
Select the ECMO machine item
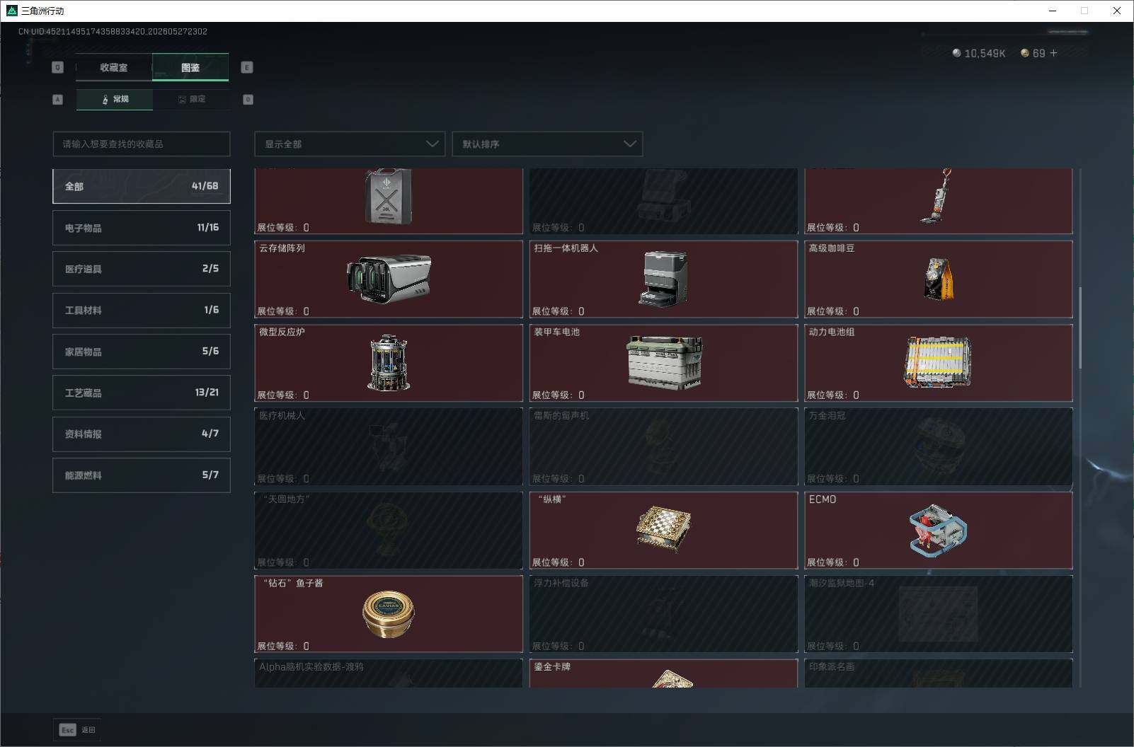(x=938, y=531)
